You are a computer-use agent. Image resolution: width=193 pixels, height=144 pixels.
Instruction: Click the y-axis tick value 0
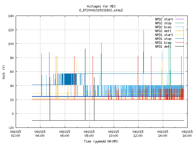13,114
